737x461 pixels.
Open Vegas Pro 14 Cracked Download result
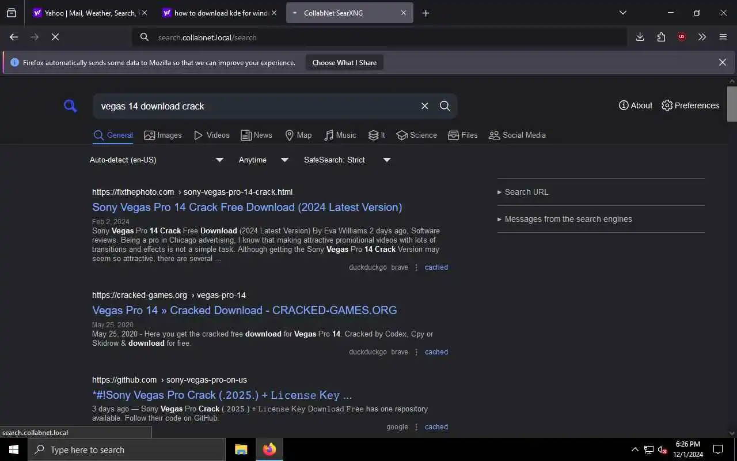pos(244,310)
